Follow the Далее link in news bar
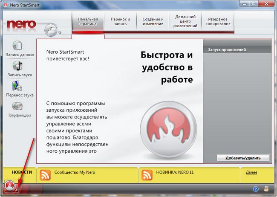Viewport: 277px width, 197px height. point(251,172)
